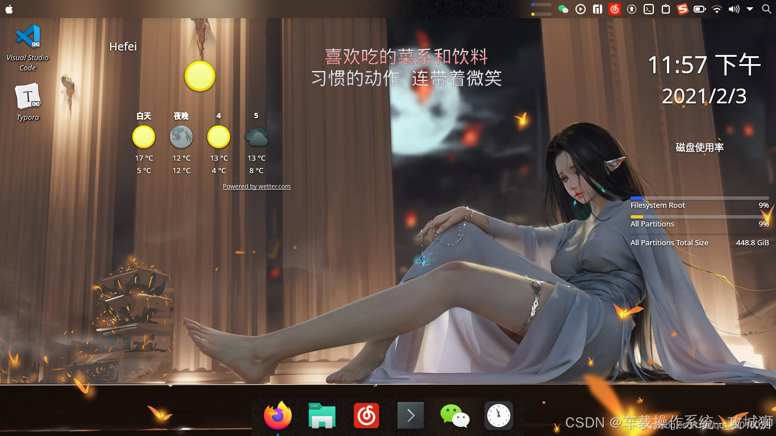Open the clipboard tray icon
Viewport: 776px width, 436px height.
coord(666,9)
